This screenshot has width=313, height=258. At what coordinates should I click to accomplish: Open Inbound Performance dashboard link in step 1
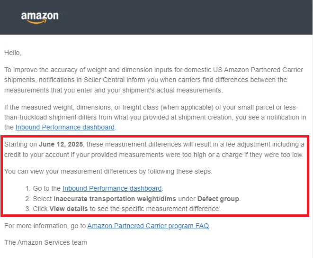[112, 188]
